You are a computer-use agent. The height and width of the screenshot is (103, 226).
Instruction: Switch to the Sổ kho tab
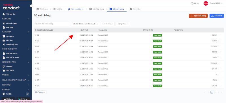coord(58,9)
